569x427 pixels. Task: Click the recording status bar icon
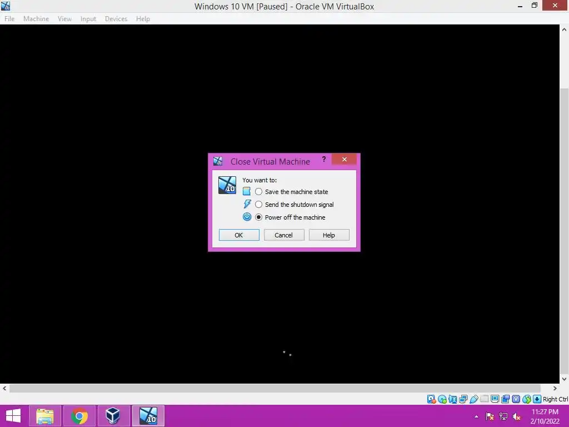tap(505, 399)
